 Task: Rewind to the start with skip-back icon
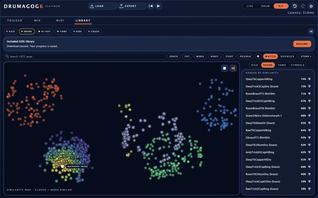click(x=151, y=6)
